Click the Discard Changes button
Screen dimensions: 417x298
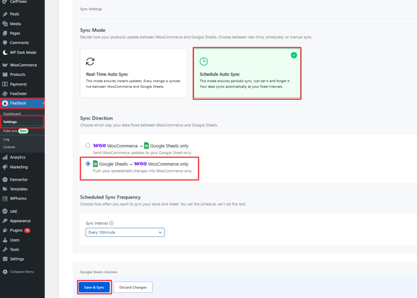[133, 287]
